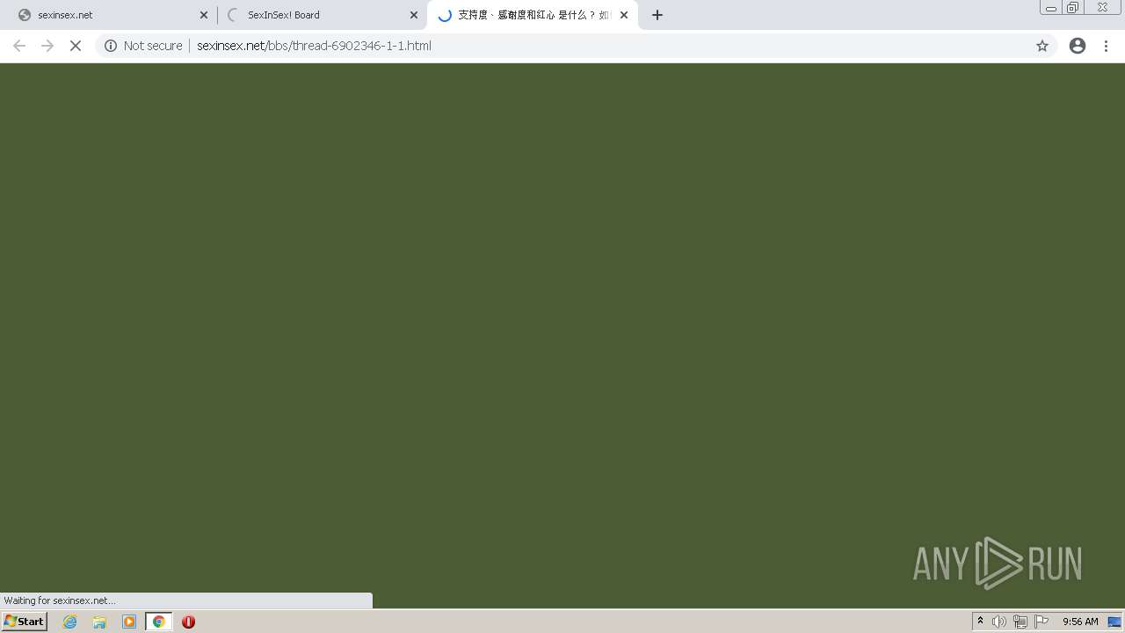This screenshot has width=1125, height=633.
Task: Open Chrome three-dot menu
Action: [x=1107, y=46]
